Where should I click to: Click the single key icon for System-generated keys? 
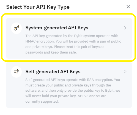17,28
